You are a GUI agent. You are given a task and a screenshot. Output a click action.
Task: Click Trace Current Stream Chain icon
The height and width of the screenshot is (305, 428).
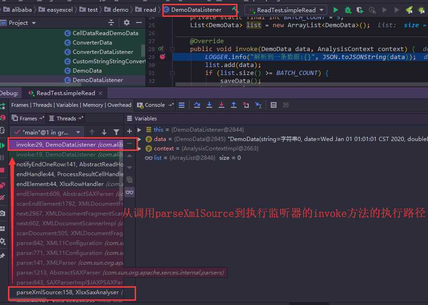point(286,105)
